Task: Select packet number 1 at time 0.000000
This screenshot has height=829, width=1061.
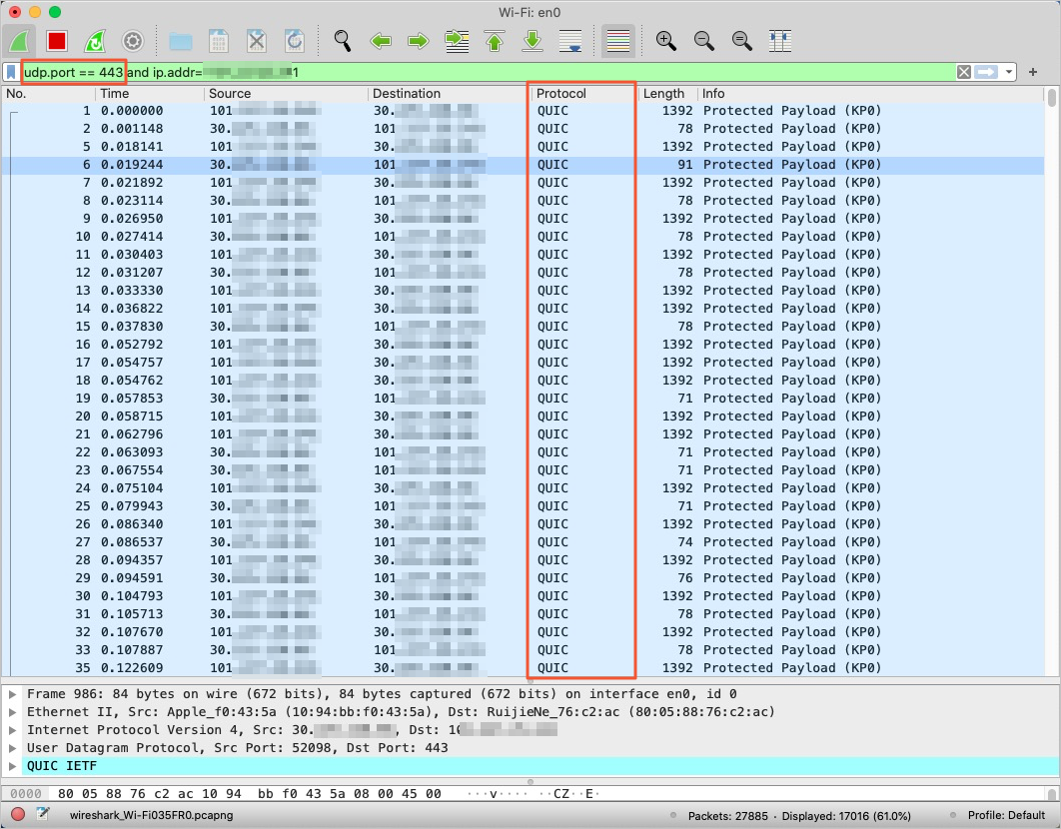Action: 524,110
